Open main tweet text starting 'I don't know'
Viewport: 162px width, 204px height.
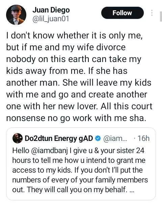point(79,77)
